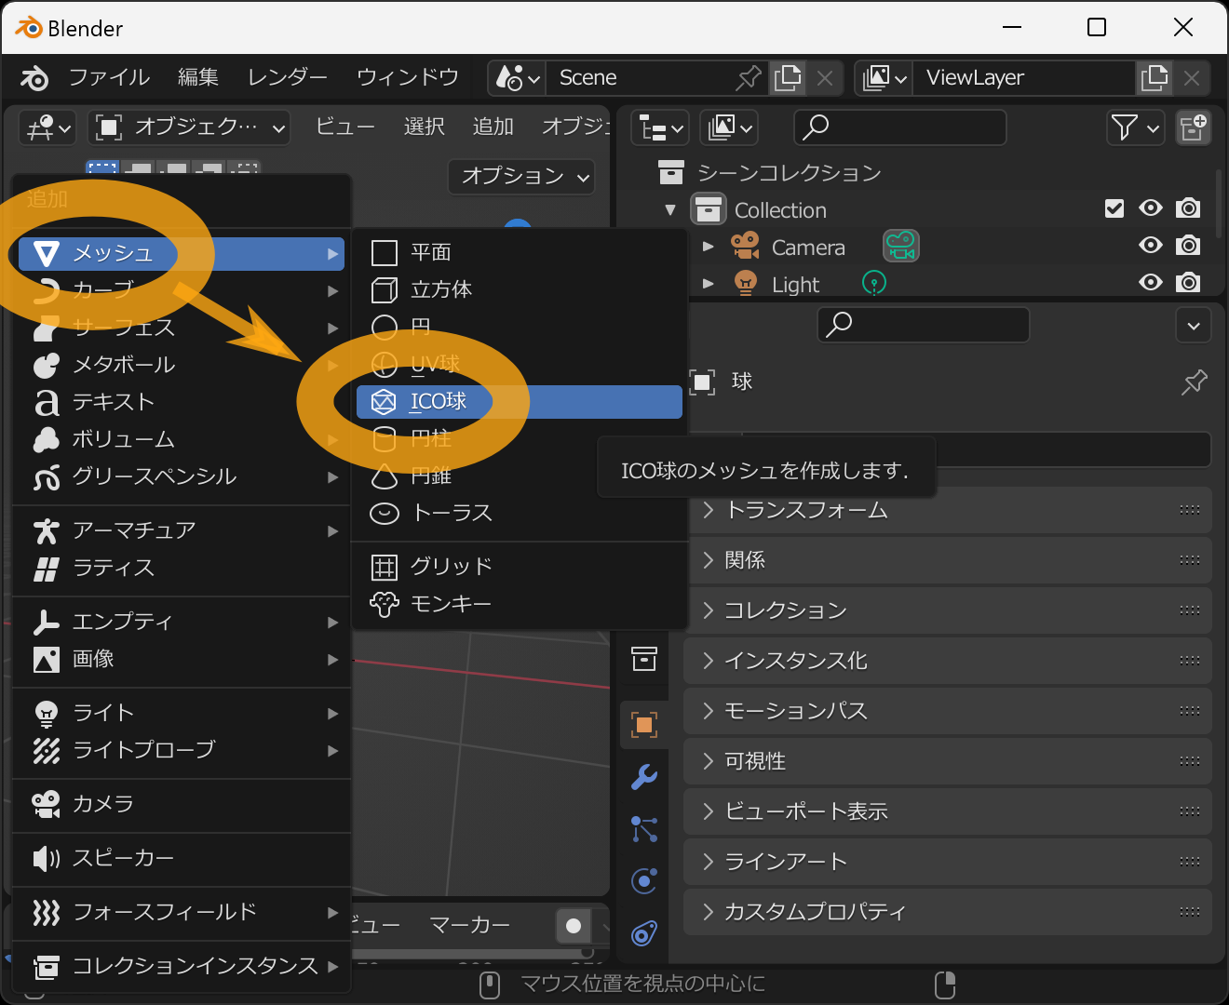Open the 追加 menu in viewport header

(493, 127)
